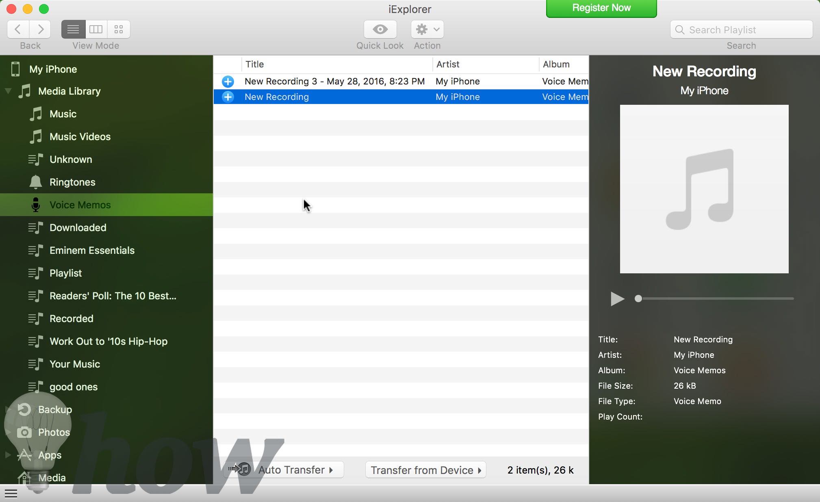Click the Voice Memos microphone icon
The image size is (820, 502).
pos(36,205)
